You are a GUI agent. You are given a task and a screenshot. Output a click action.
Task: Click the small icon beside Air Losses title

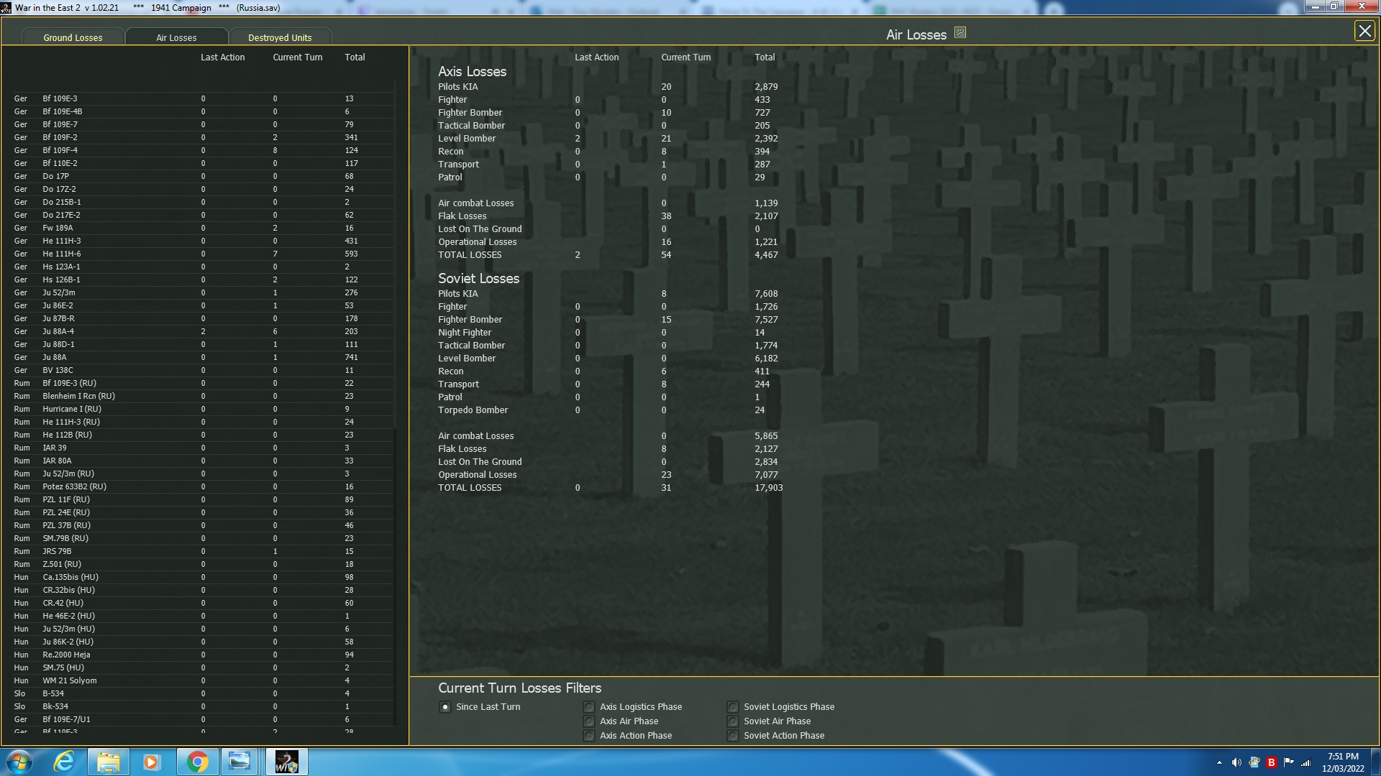(960, 33)
